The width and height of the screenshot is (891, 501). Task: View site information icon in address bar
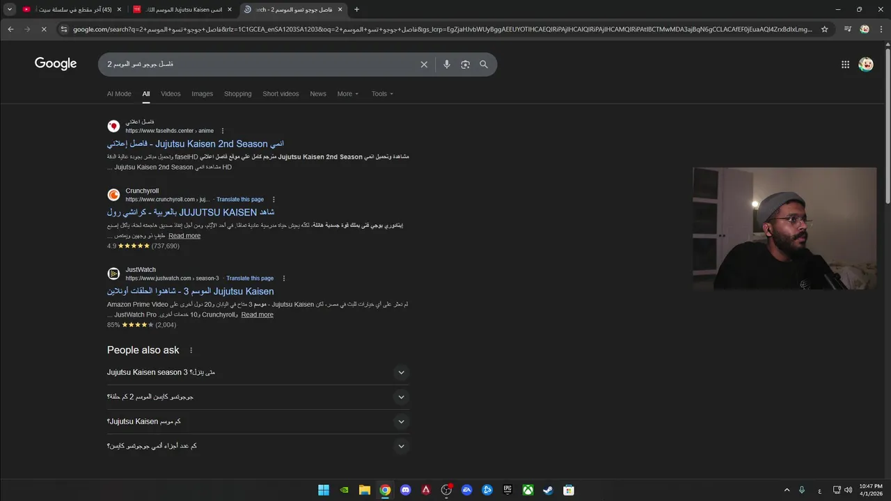tap(64, 29)
